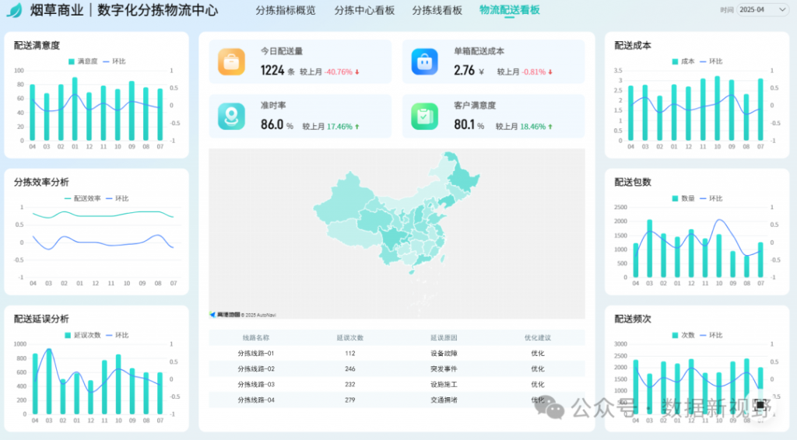
Task: Click the green leaf logo icon
Action: (14, 11)
